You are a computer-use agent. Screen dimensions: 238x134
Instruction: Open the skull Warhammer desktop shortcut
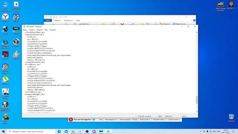5,106
